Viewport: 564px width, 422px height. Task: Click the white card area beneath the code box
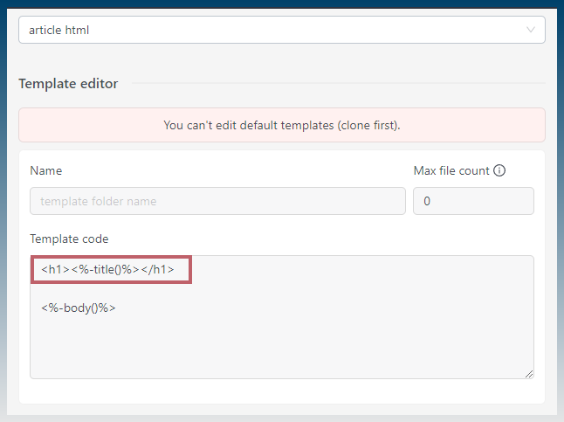pyautogui.click(x=282, y=391)
